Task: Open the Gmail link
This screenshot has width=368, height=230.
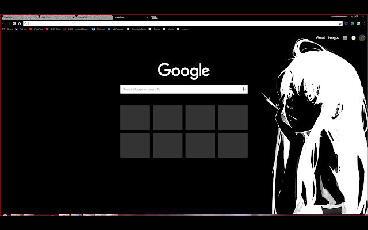Action: point(321,38)
